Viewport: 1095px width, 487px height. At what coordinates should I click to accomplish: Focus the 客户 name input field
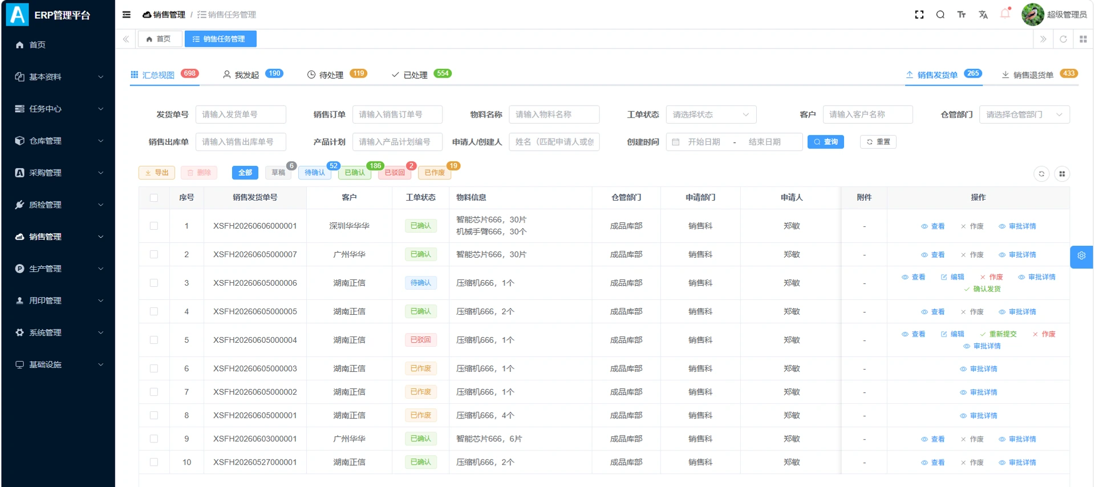(867, 115)
